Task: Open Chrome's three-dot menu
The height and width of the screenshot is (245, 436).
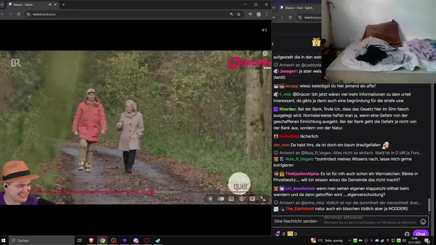Action: [266, 14]
